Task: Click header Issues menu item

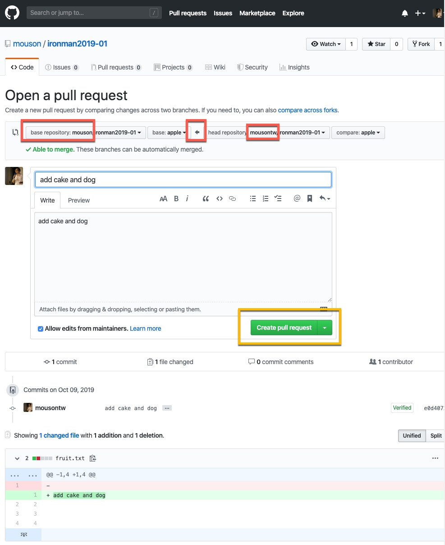Action: 223,13
